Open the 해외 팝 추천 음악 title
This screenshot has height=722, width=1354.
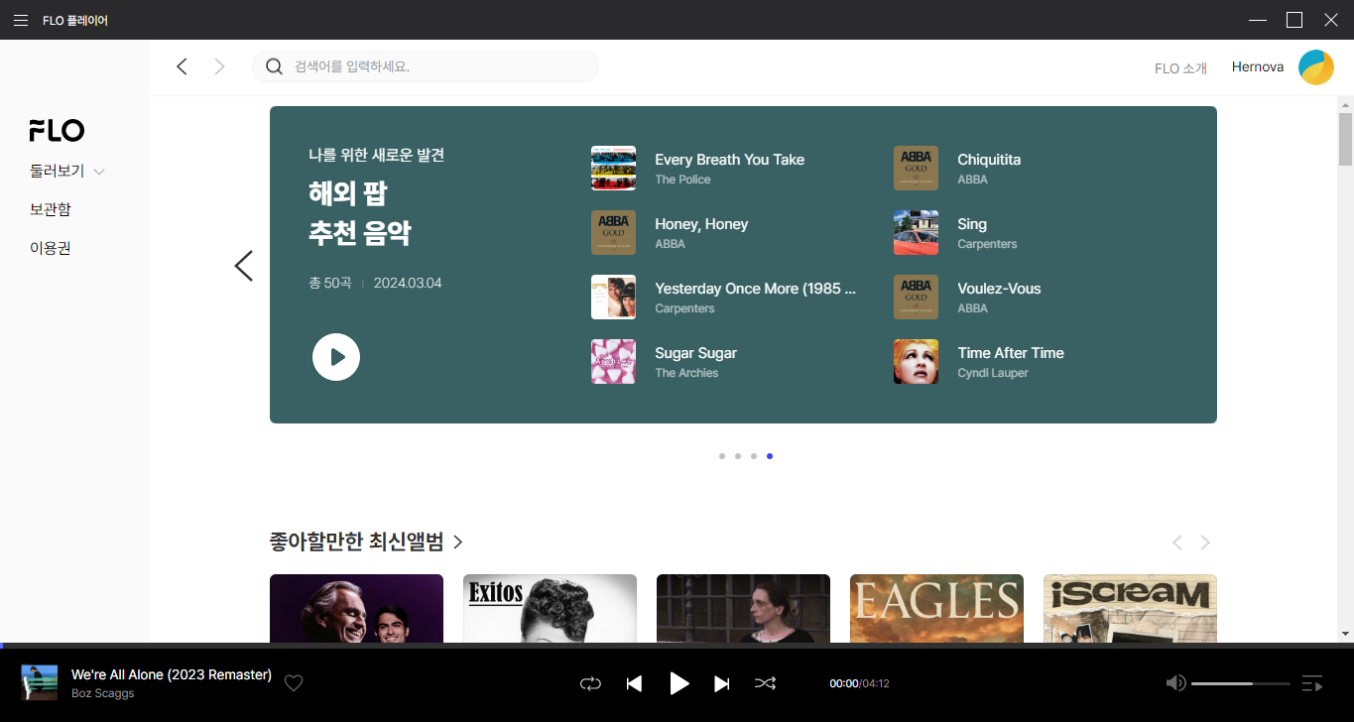[x=360, y=212]
